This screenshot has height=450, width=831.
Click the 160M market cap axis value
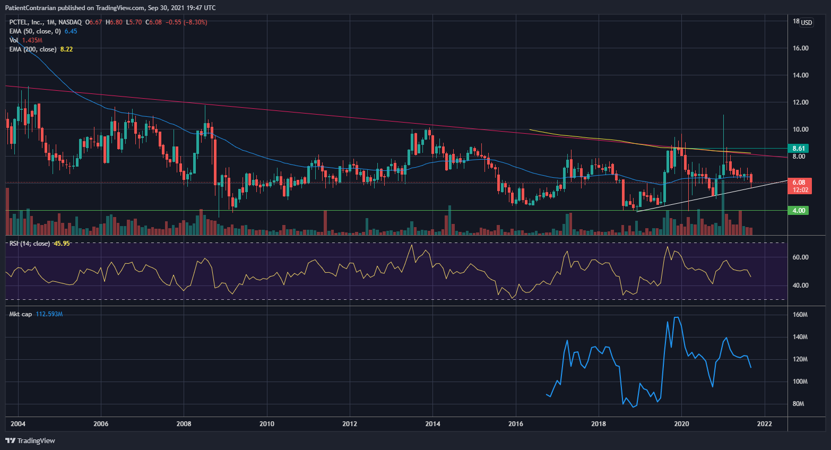(800, 315)
